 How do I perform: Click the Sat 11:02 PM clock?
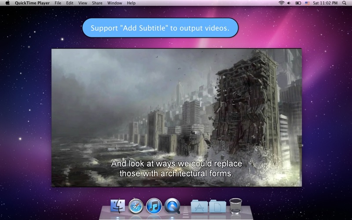tap(325, 3)
